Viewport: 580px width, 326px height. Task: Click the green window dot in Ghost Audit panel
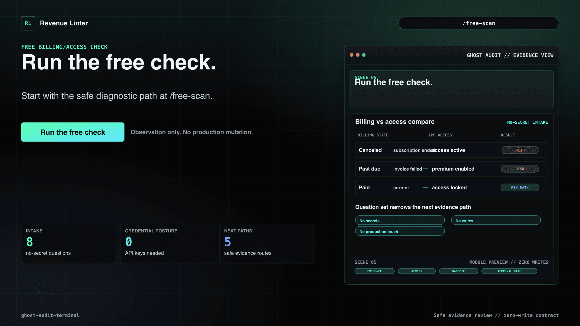coord(364,55)
